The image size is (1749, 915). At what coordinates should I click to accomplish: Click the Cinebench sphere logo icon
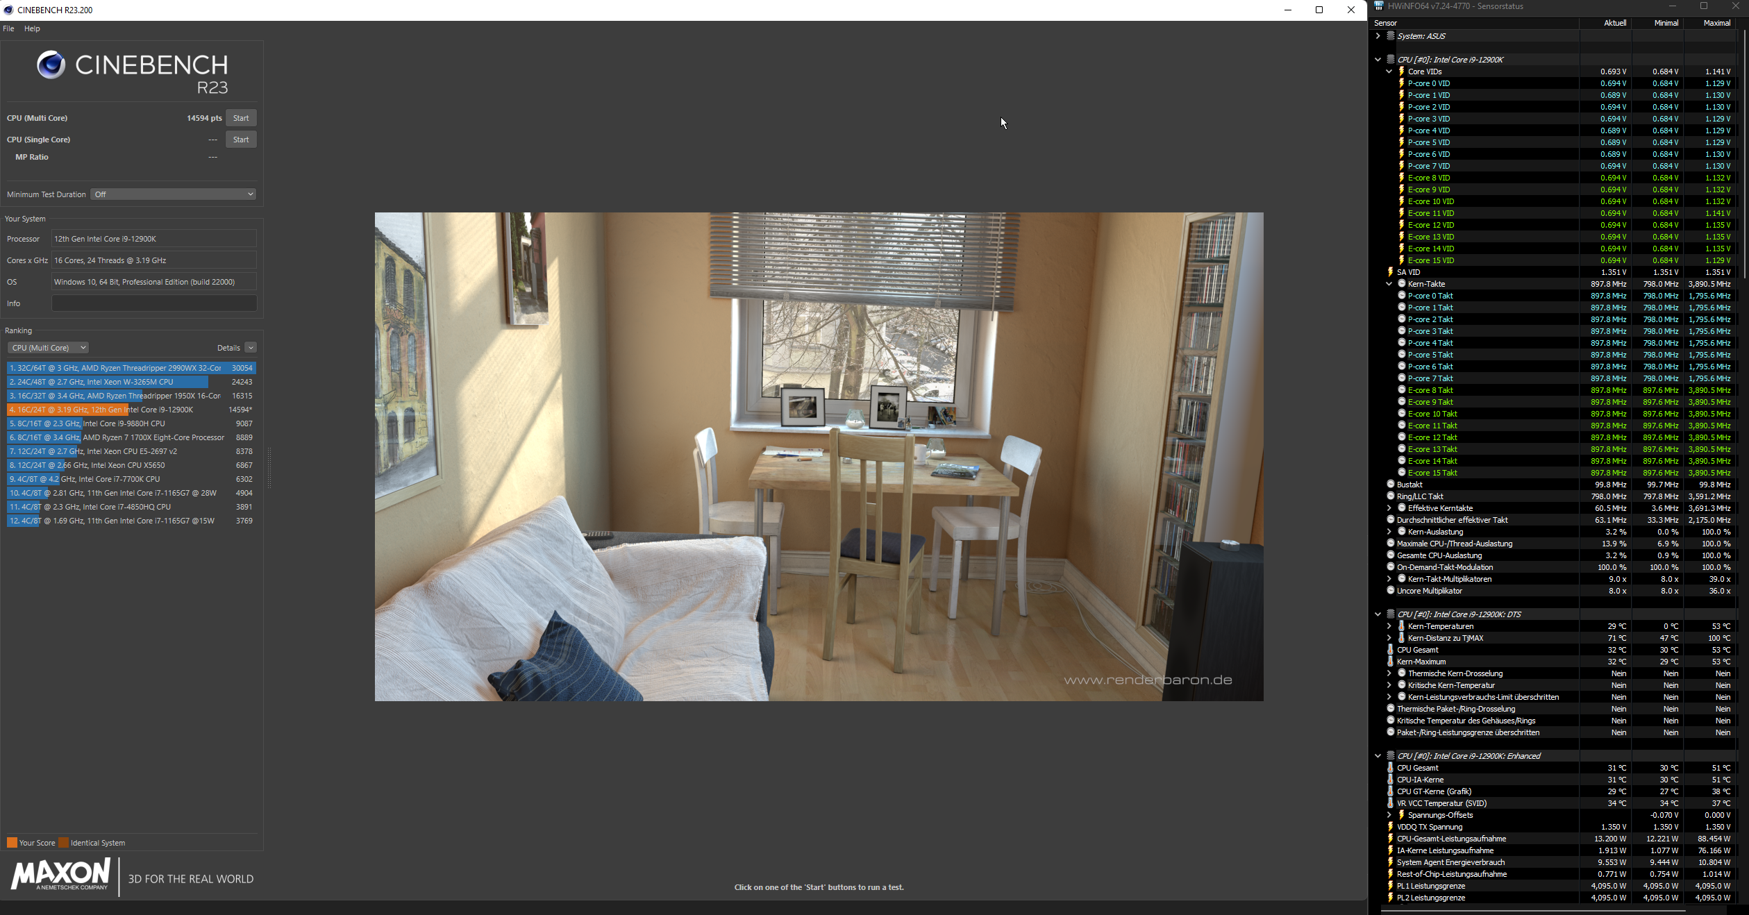(x=51, y=65)
